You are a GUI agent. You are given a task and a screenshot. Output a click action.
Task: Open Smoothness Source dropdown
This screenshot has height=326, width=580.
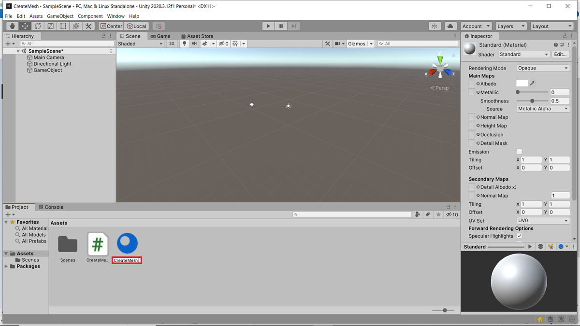(543, 109)
